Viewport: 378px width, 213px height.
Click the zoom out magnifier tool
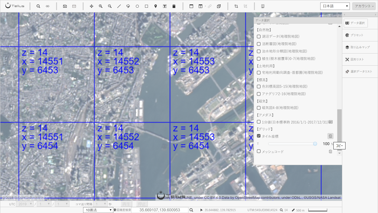point(110,6)
